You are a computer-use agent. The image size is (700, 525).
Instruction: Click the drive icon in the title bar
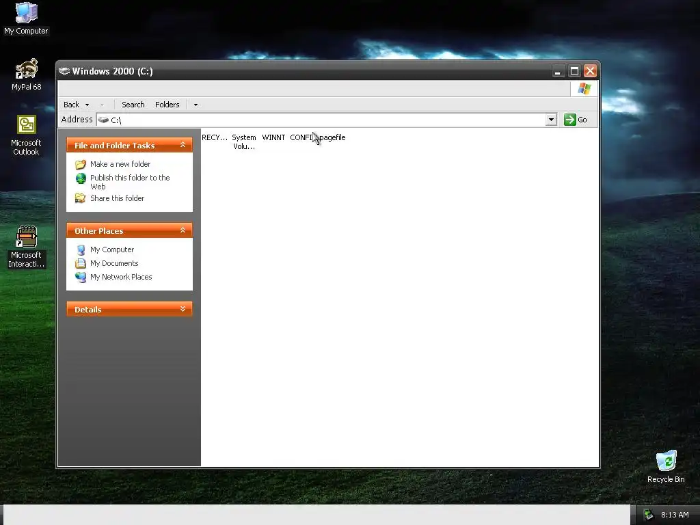[x=64, y=71]
